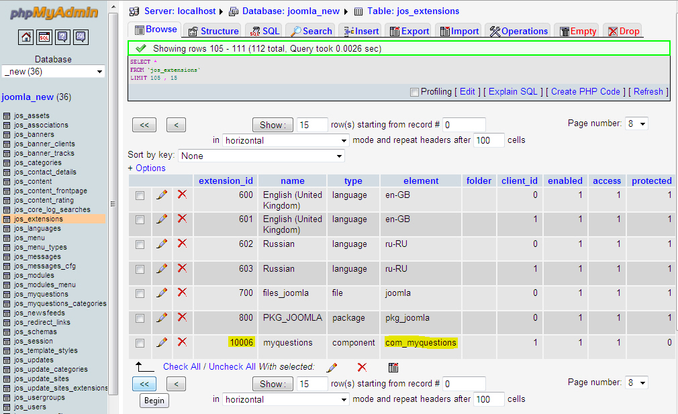Go to previous page with top < button

tap(176, 125)
